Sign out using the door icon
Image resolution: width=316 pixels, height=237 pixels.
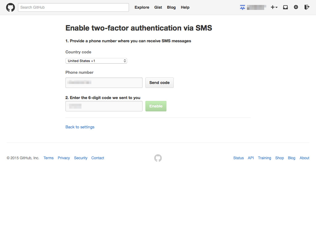pyautogui.click(x=307, y=7)
